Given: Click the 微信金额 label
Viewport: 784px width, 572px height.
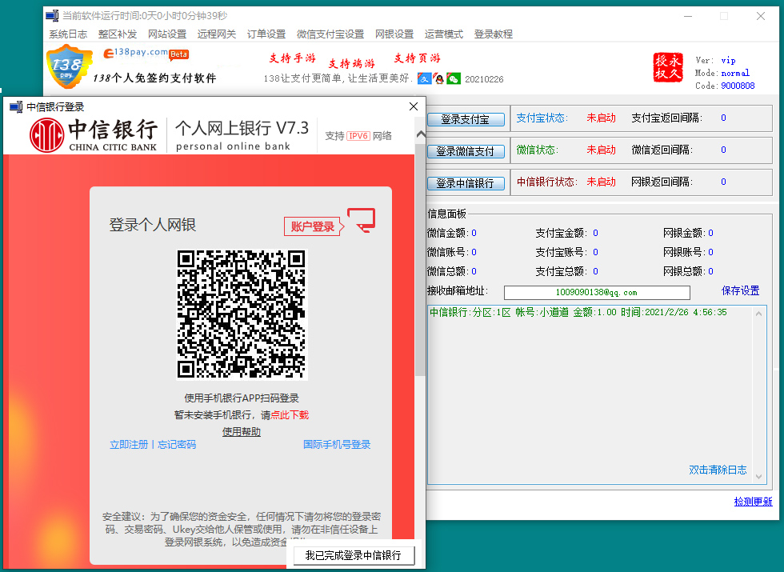Looking at the screenshot, I should pyautogui.click(x=448, y=233).
